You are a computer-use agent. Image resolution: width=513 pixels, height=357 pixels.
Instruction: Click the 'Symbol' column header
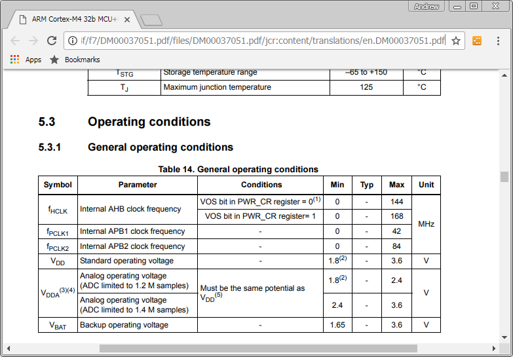(58, 185)
